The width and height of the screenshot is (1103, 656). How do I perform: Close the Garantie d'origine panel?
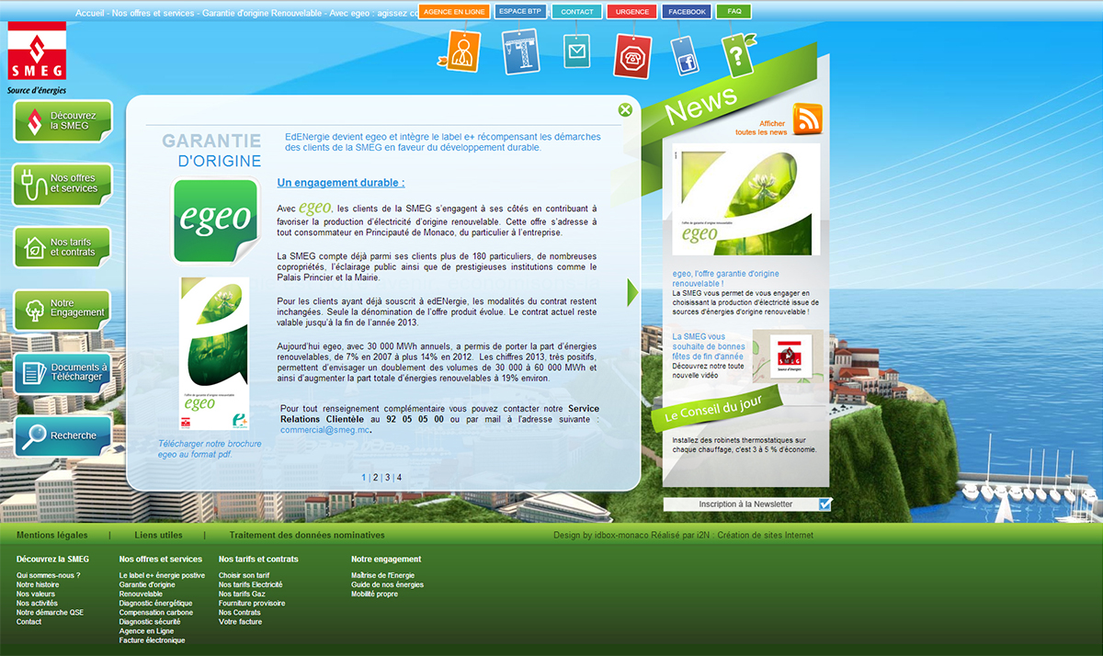point(625,110)
